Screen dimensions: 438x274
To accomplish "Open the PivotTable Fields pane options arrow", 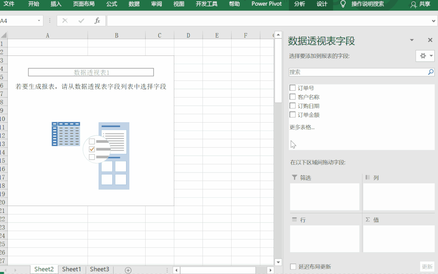I will tap(412, 40).
